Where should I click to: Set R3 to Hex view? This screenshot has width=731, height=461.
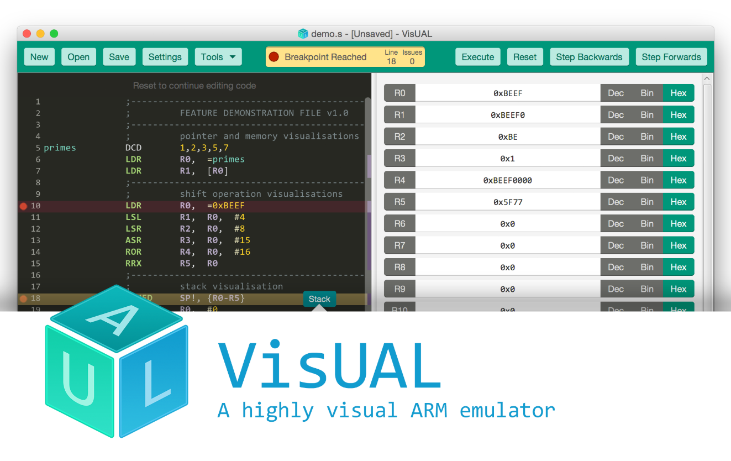[x=679, y=159]
